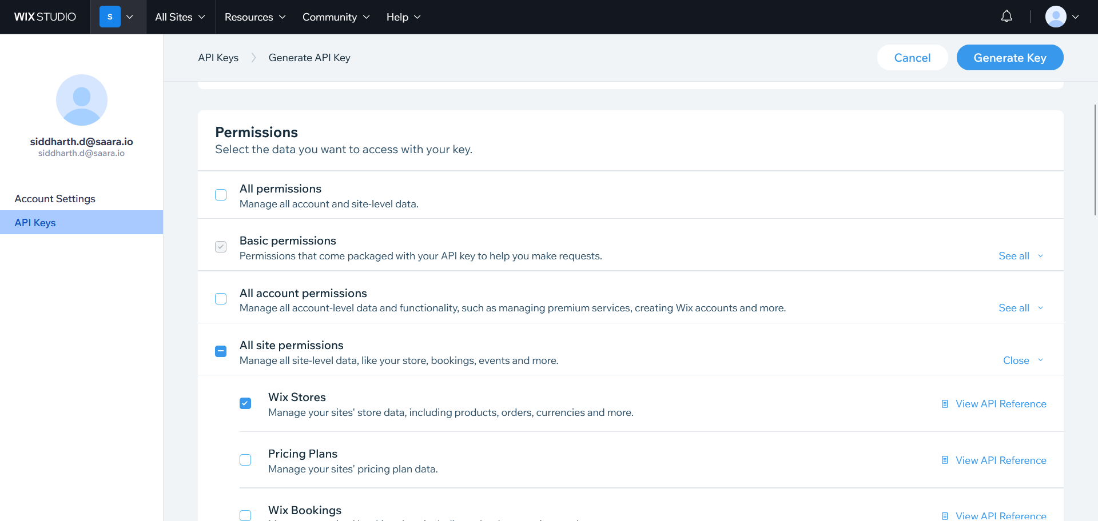Click document icon beside Wix Stores API reference
The image size is (1098, 521).
[945, 404]
